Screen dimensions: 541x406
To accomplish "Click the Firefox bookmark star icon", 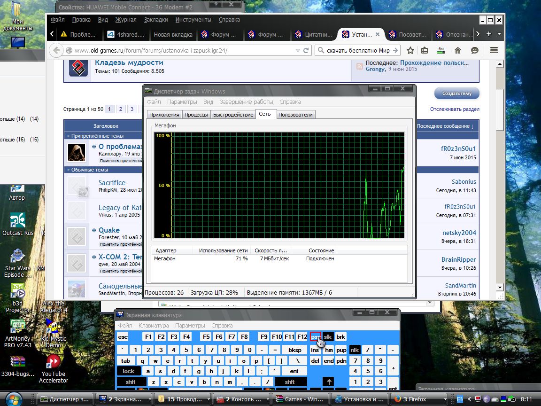I will tap(410, 50).
